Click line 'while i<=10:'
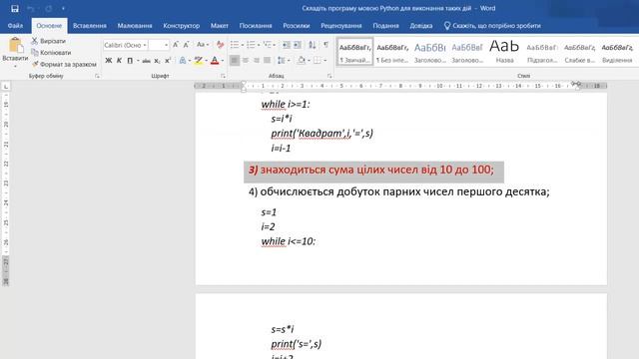The image size is (639, 359). click(289, 241)
